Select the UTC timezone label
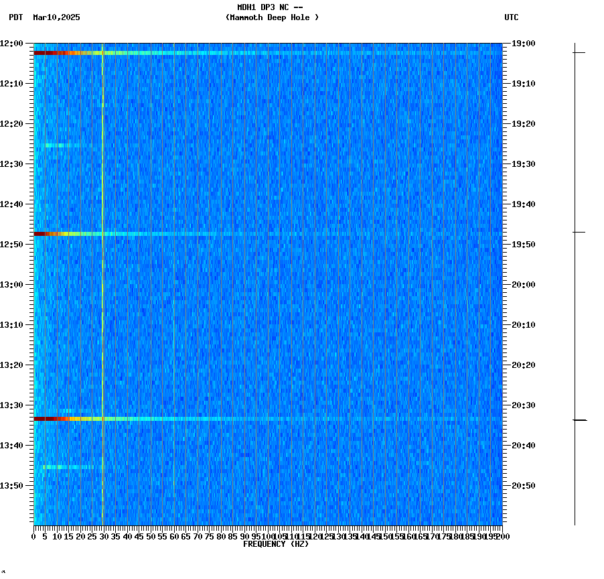The height and width of the screenshot is (579, 604). pyautogui.click(x=512, y=18)
